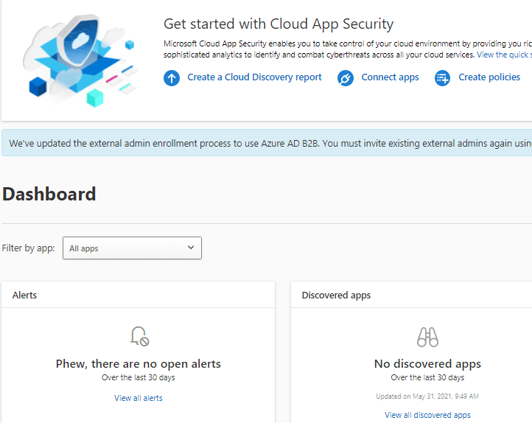Screen dimensions: 532x423
Task: Select the "Connect apps" link text
Action: pyautogui.click(x=390, y=77)
